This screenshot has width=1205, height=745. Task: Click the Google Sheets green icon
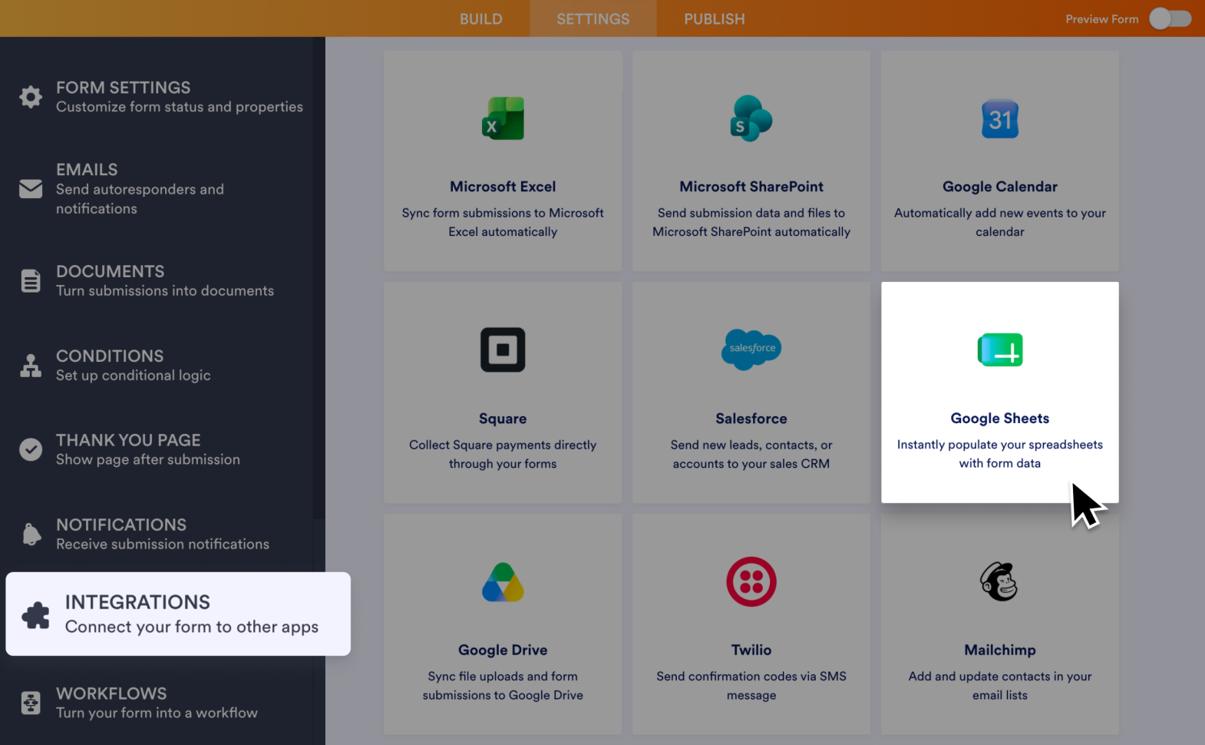coord(1000,350)
